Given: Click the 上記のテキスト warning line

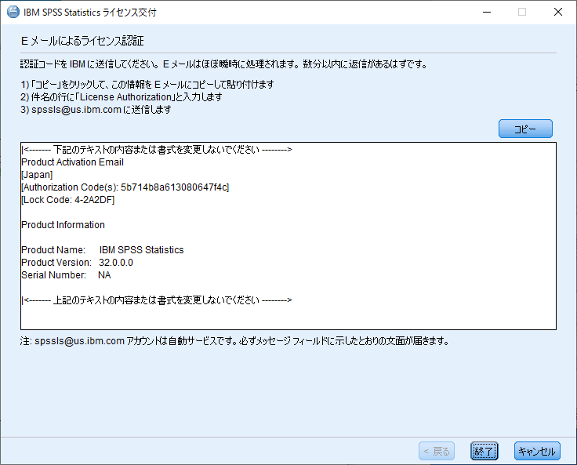Looking at the screenshot, I should (x=157, y=300).
